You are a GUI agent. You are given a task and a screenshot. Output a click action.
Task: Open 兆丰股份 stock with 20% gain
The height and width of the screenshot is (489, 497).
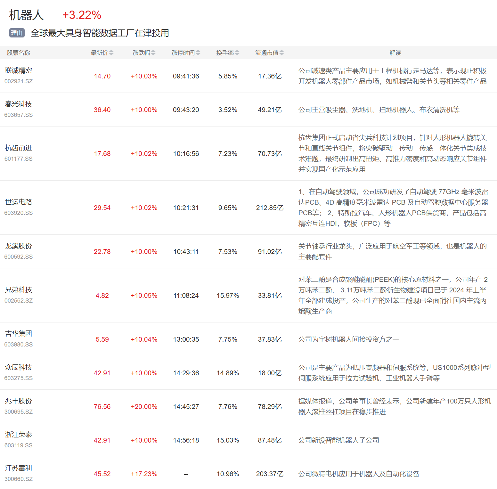[19, 401]
